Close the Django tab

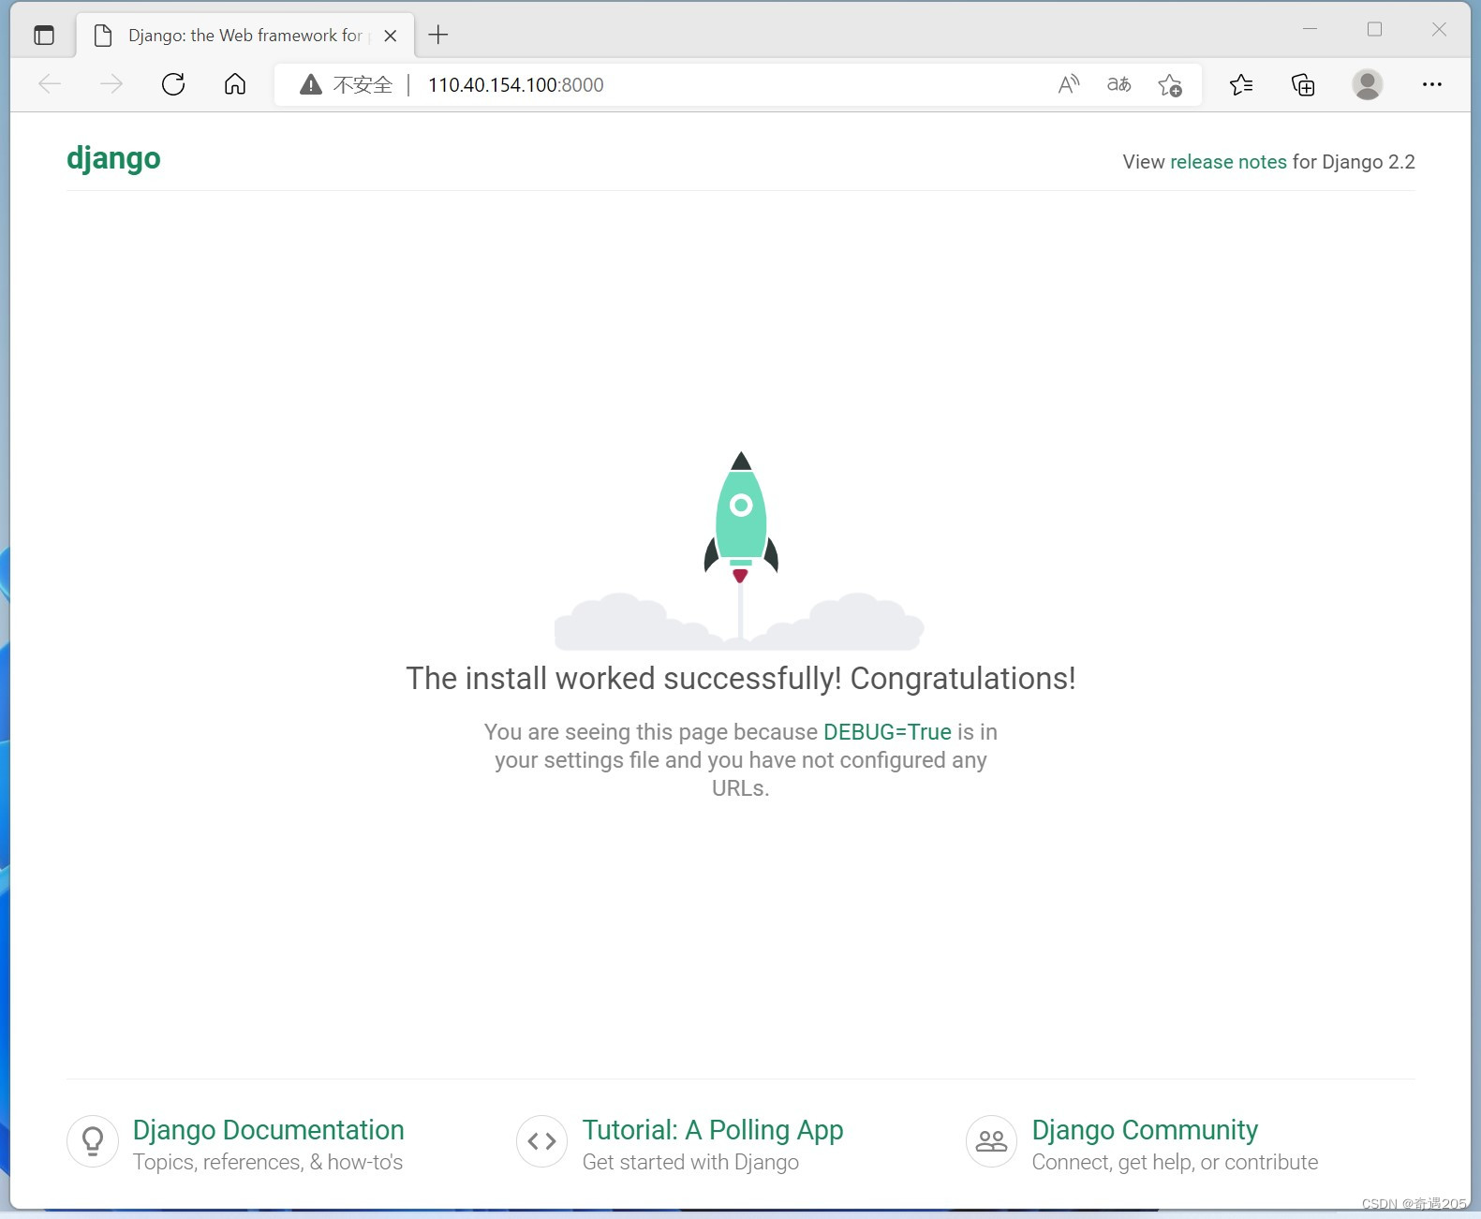[x=391, y=36]
